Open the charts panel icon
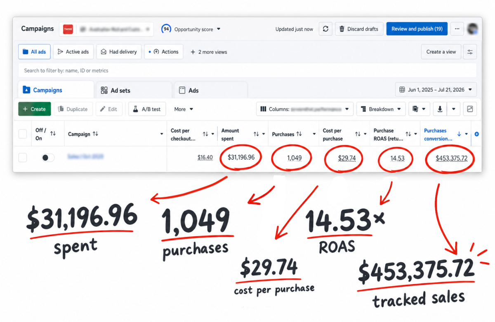 [x=470, y=109]
